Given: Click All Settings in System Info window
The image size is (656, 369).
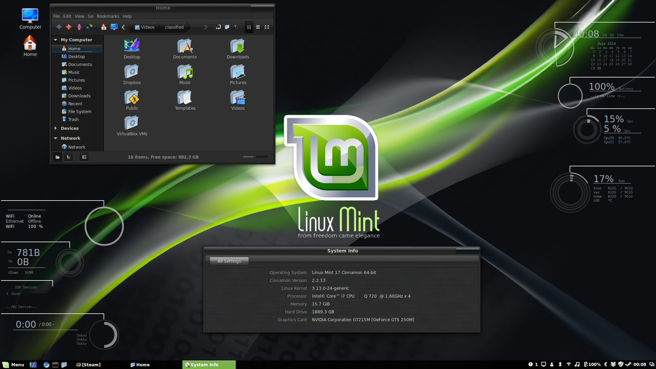Looking at the screenshot, I should pos(229,261).
